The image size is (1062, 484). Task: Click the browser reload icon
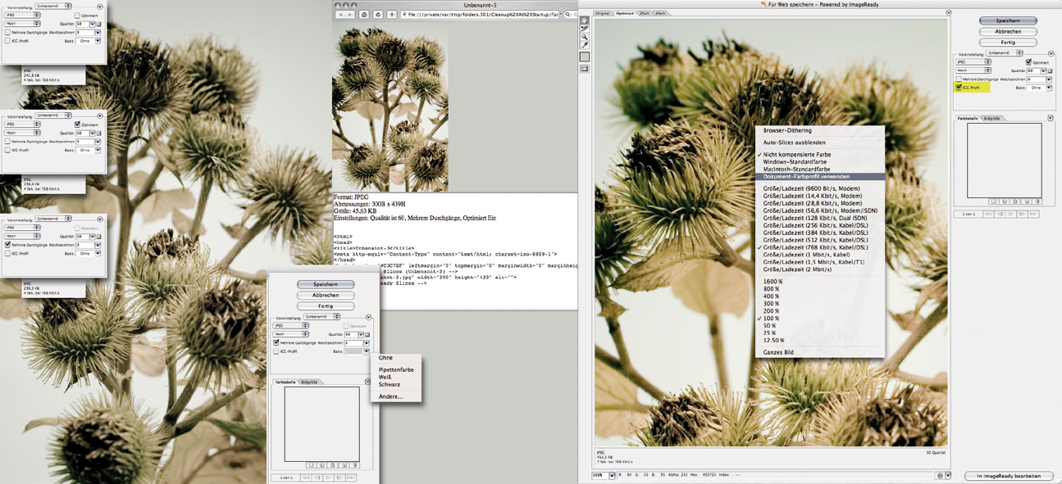[x=378, y=15]
